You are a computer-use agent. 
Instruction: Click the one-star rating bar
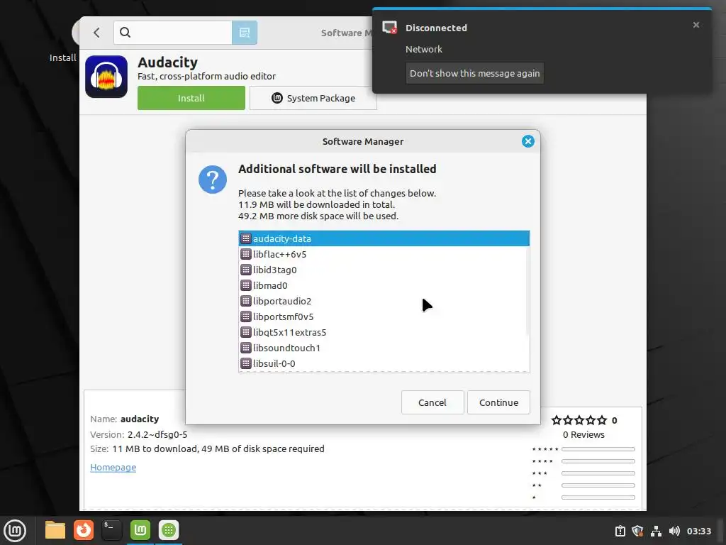[x=598, y=497]
